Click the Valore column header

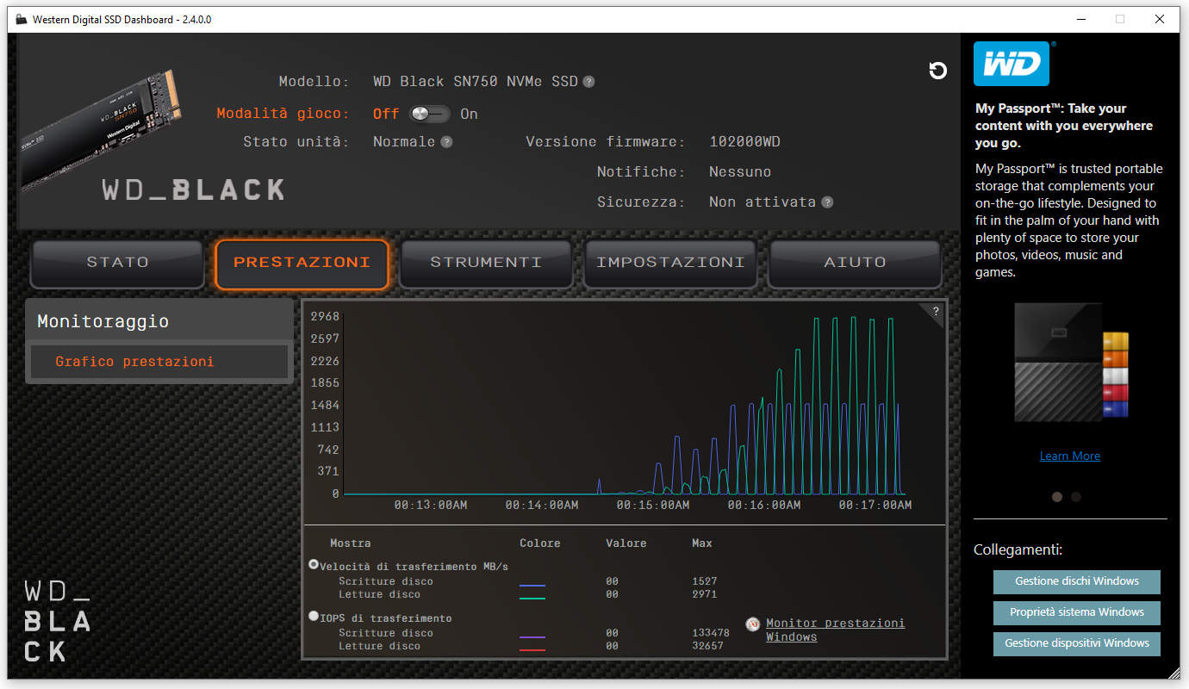pyautogui.click(x=626, y=543)
